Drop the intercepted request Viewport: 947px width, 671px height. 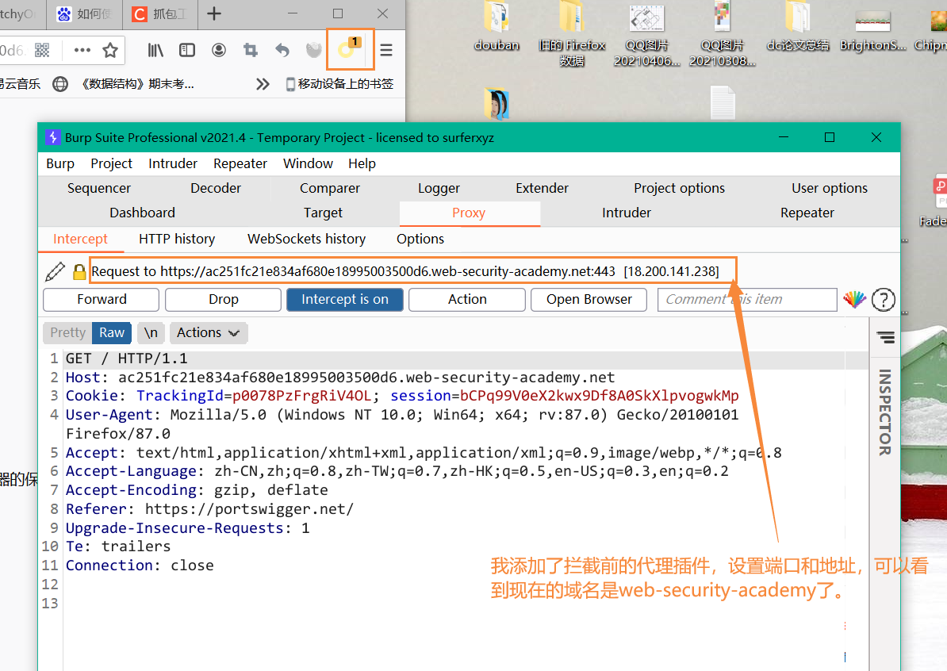coord(224,300)
